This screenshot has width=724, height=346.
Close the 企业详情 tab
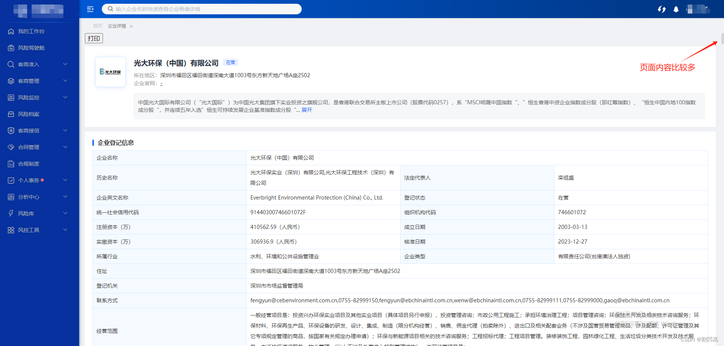pos(131,26)
